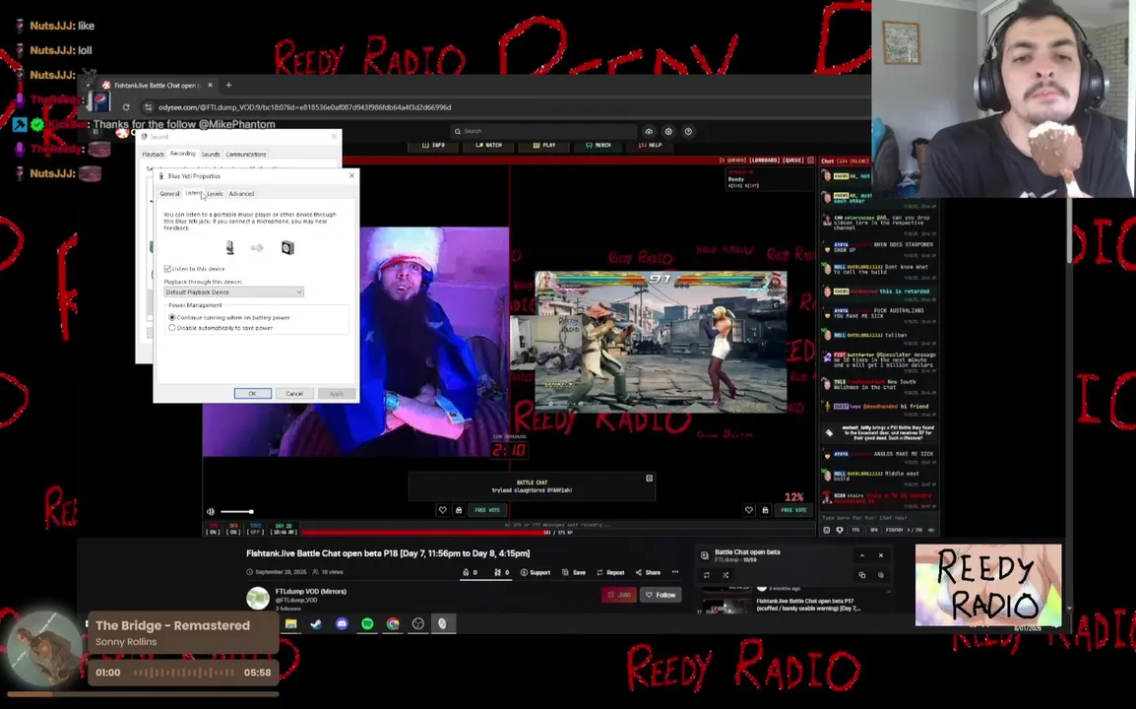
Task: Click OK in Blue Yeti Properties
Action: pyautogui.click(x=253, y=394)
